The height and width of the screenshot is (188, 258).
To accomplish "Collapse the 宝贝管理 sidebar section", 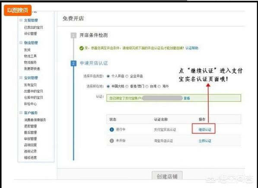I will (x=21, y=78).
